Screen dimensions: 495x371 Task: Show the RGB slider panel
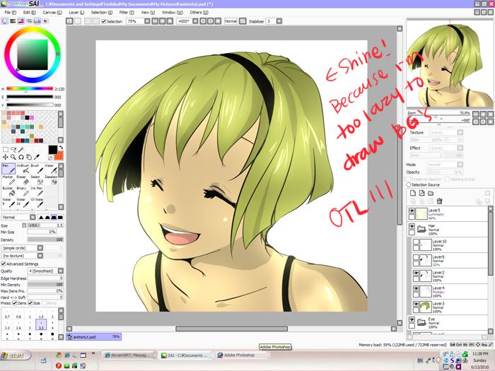[13, 21]
